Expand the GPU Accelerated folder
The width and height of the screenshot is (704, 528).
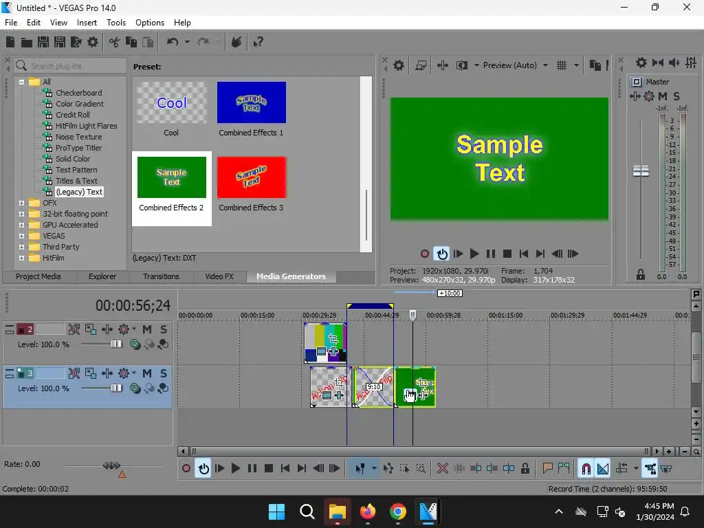21,225
